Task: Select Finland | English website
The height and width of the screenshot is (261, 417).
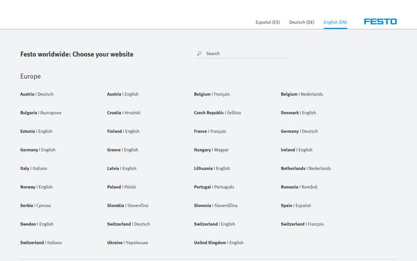Action: 123,131
